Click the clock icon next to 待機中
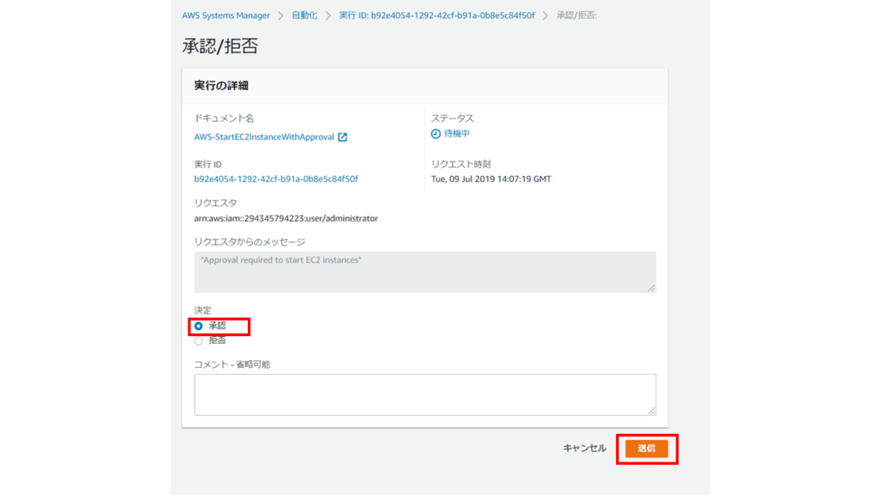 [435, 134]
